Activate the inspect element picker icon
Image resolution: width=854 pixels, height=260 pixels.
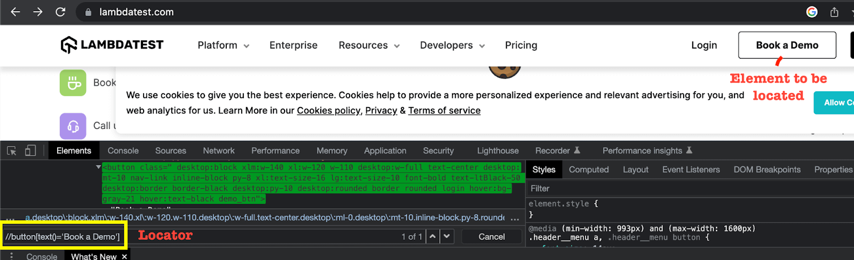(x=12, y=151)
